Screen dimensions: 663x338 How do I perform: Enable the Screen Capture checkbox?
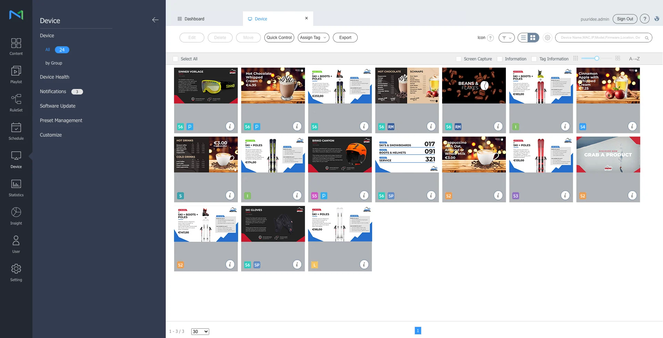coord(458,59)
